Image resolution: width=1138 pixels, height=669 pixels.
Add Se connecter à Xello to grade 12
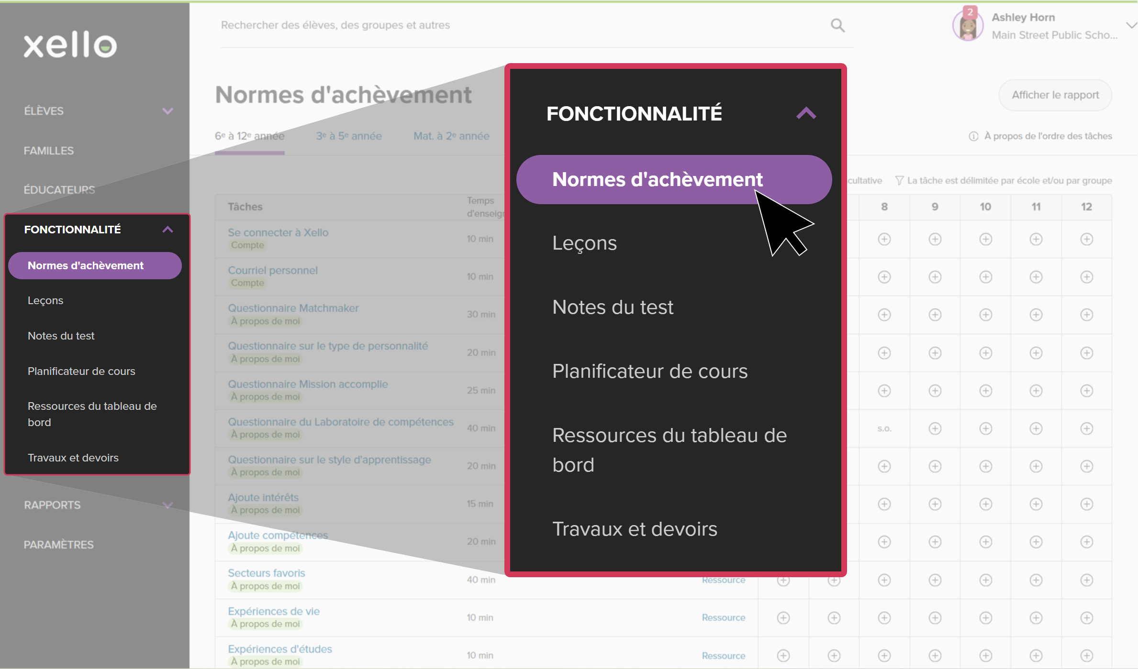1087,239
